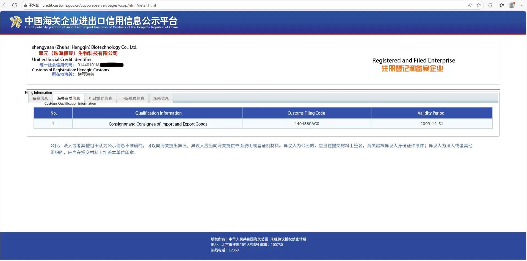Click the browser back arrow
This screenshot has width=527, height=261.
5,5
